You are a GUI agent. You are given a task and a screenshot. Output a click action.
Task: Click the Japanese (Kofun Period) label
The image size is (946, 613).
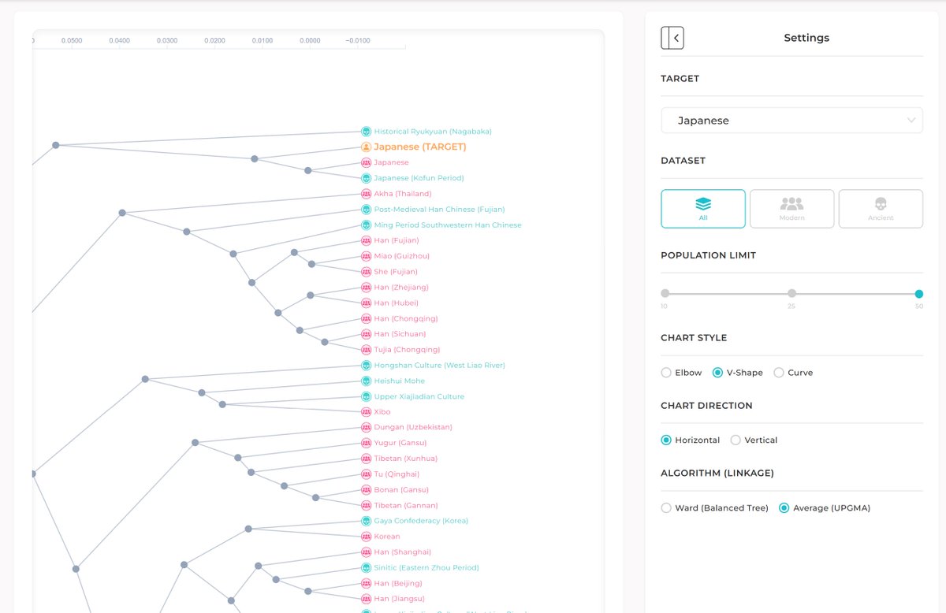pos(419,177)
